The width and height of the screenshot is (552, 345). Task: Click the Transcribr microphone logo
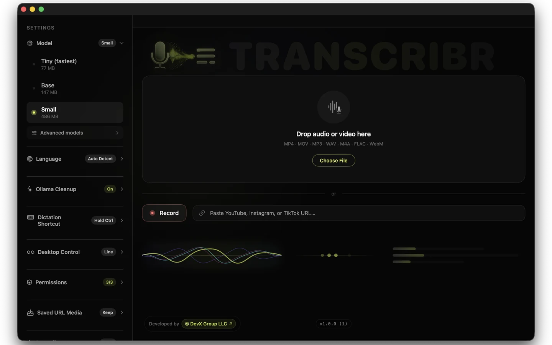[183, 56]
